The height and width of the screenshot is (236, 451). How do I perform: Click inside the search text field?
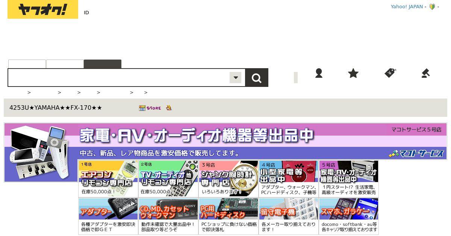click(x=119, y=78)
